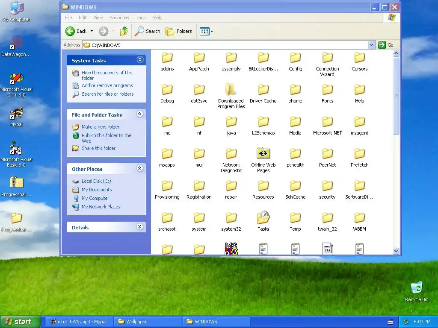Select the MS-DOS shortcut icon at bottom

click(231, 248)
